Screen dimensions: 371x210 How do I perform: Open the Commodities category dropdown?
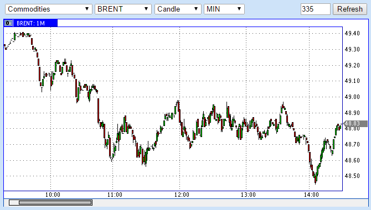click(49, 9)
